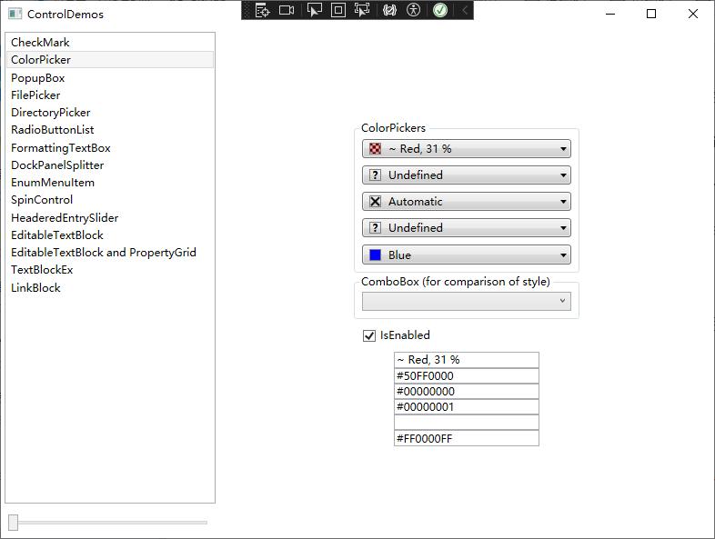
Task: Click the slider thumb below the list
Action: (x=13, y=522)
